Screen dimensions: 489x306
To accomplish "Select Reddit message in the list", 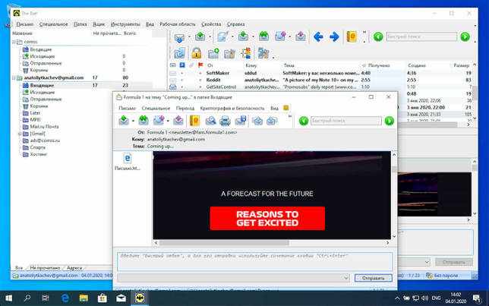I will click(x=322, y=80).
